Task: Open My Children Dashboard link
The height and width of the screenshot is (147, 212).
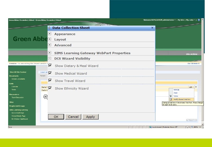Action: (x=20, y=119)
